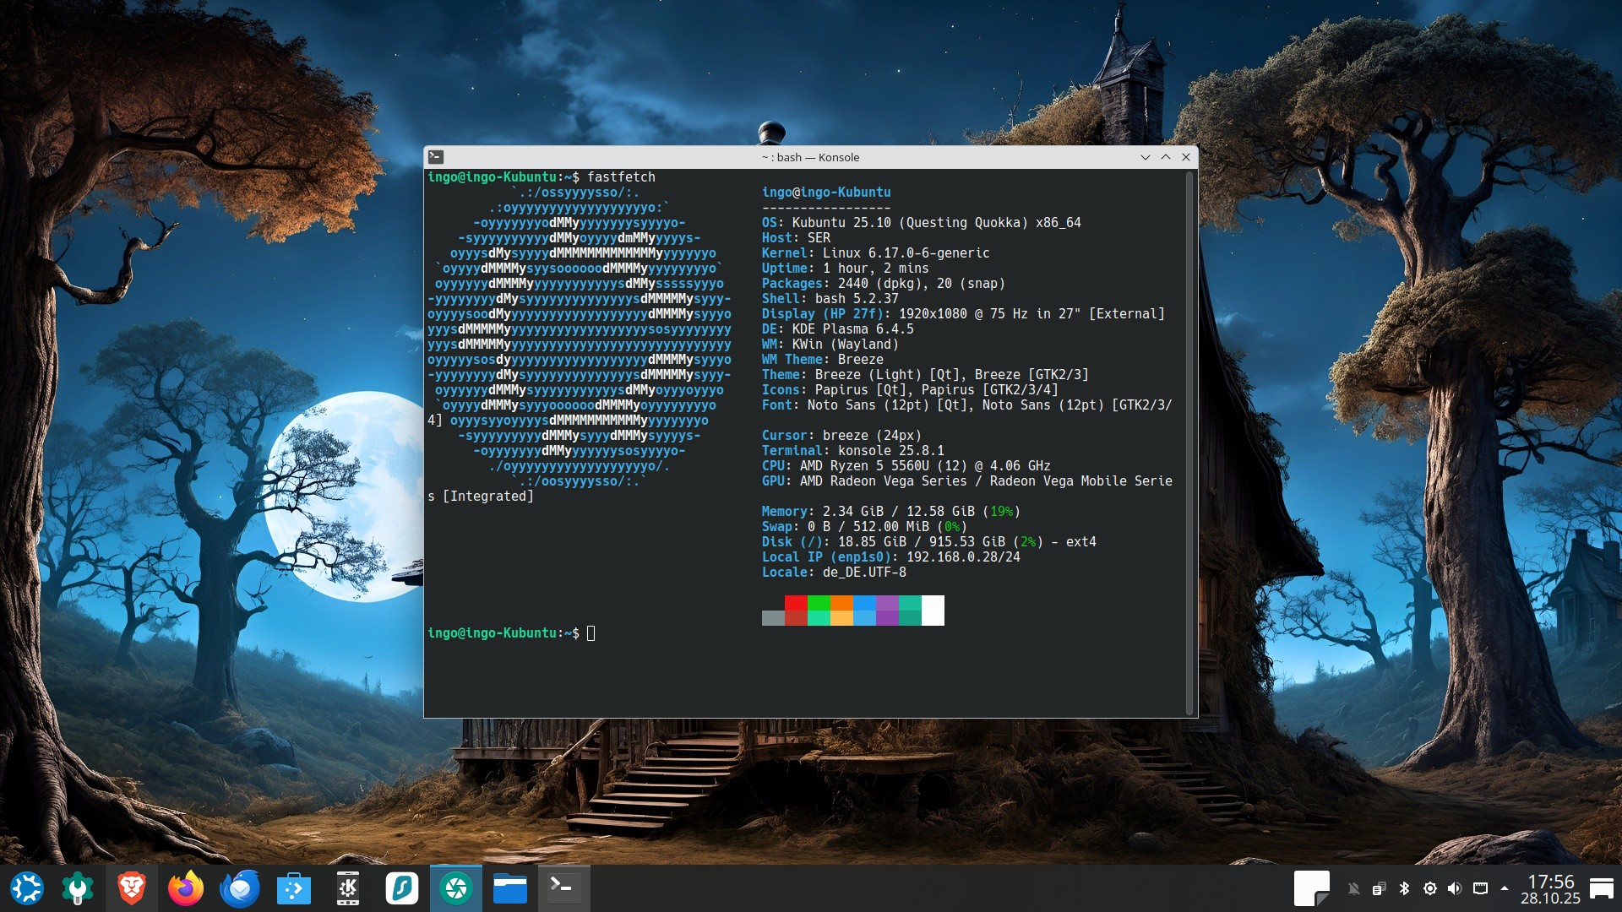Open the Surfshark VPN app
Image resolution: width=1622 pixels, height=912 pixels.
[402, 888]
